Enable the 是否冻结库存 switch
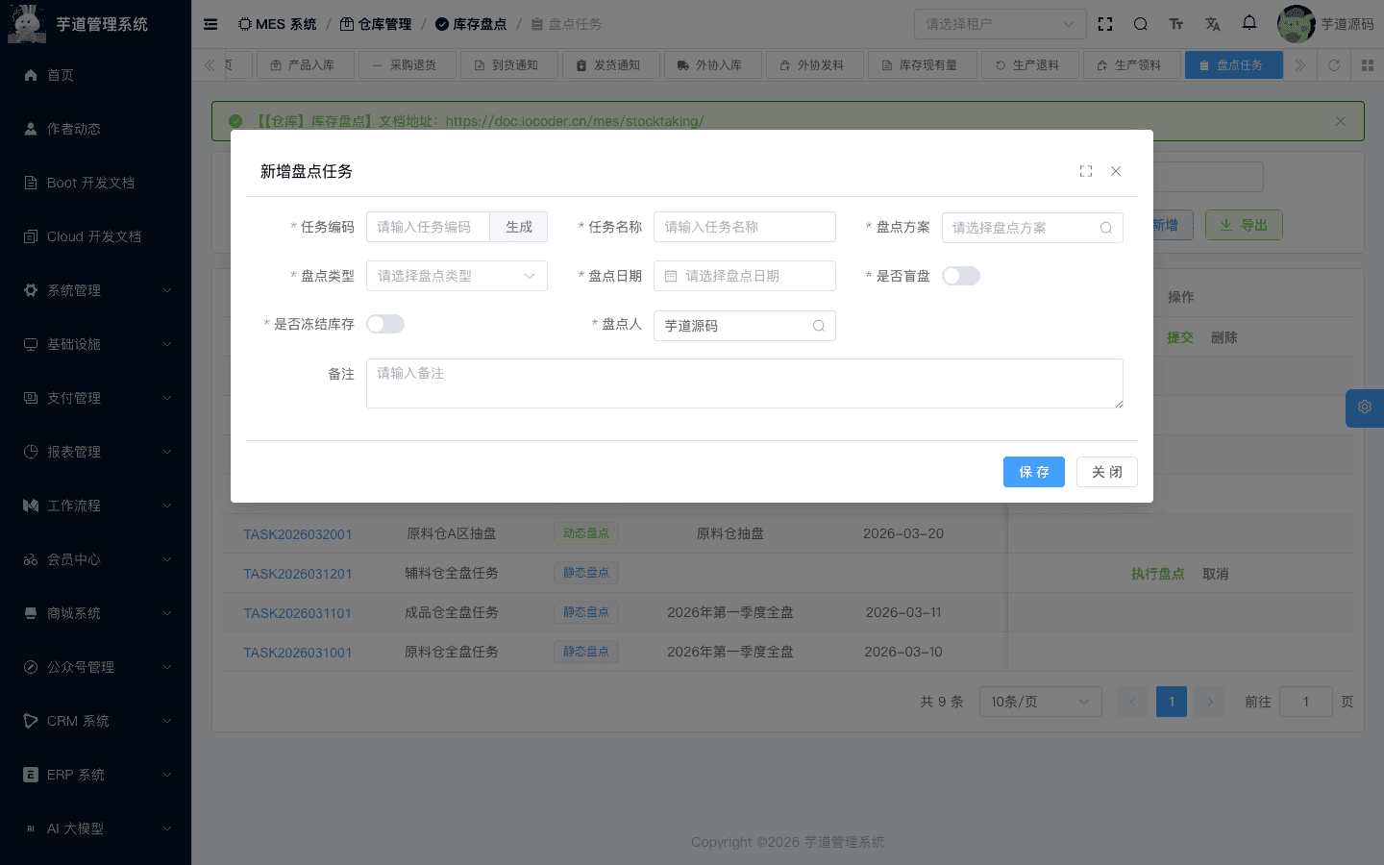 coord(385,324)
